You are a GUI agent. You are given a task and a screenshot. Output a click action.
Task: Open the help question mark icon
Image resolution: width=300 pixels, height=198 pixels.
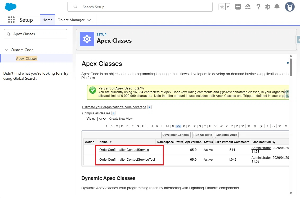258,7
